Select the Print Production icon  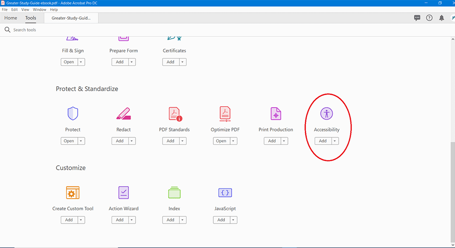276,114
